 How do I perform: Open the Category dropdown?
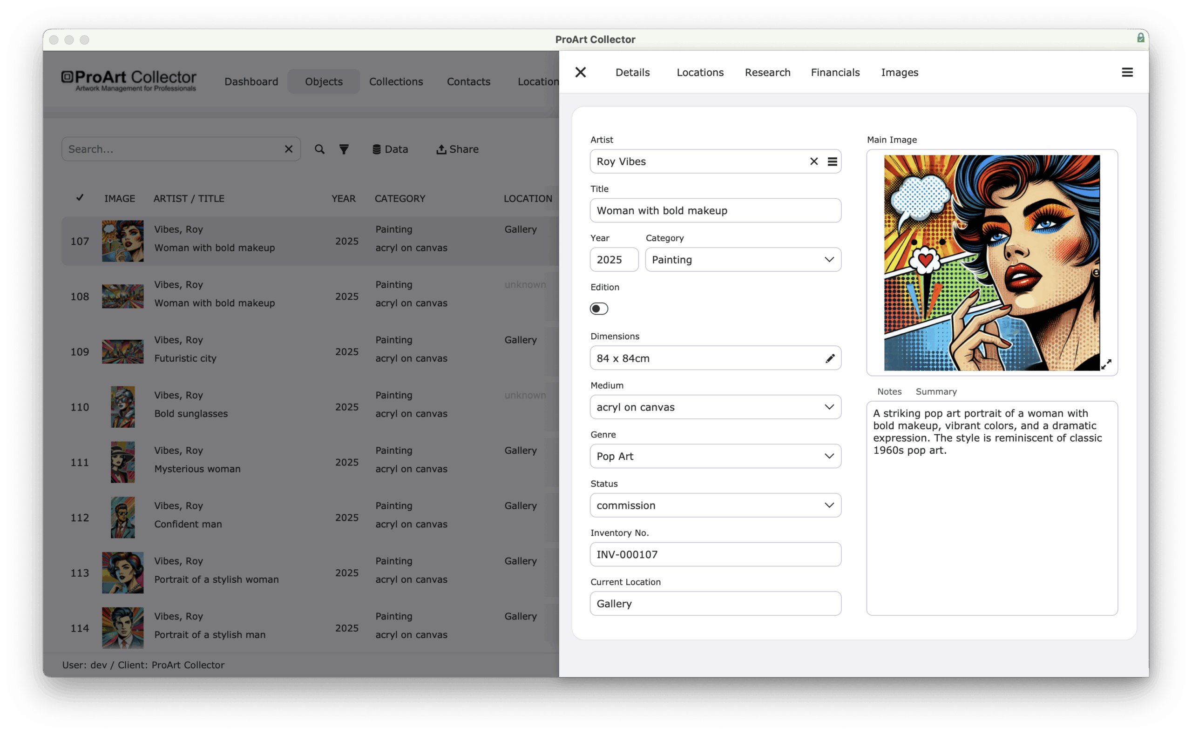coord(743,260)
